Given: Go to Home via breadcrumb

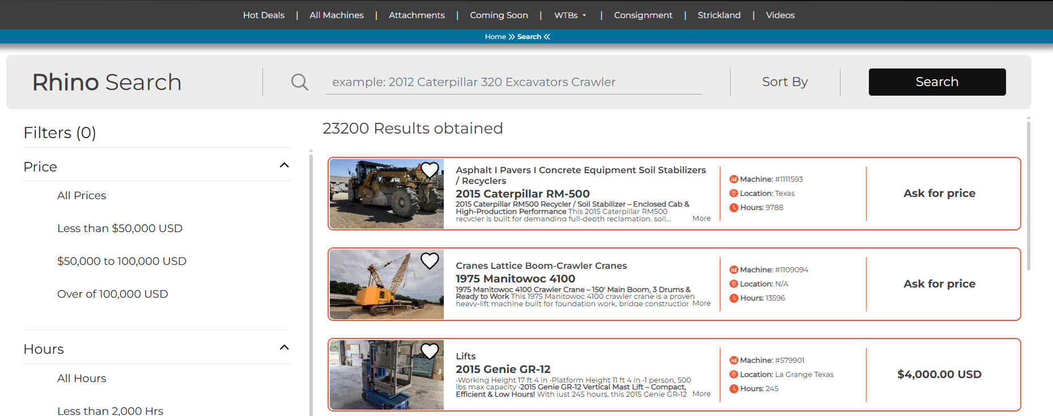Looking at the screenshot, I should [495, 37].
